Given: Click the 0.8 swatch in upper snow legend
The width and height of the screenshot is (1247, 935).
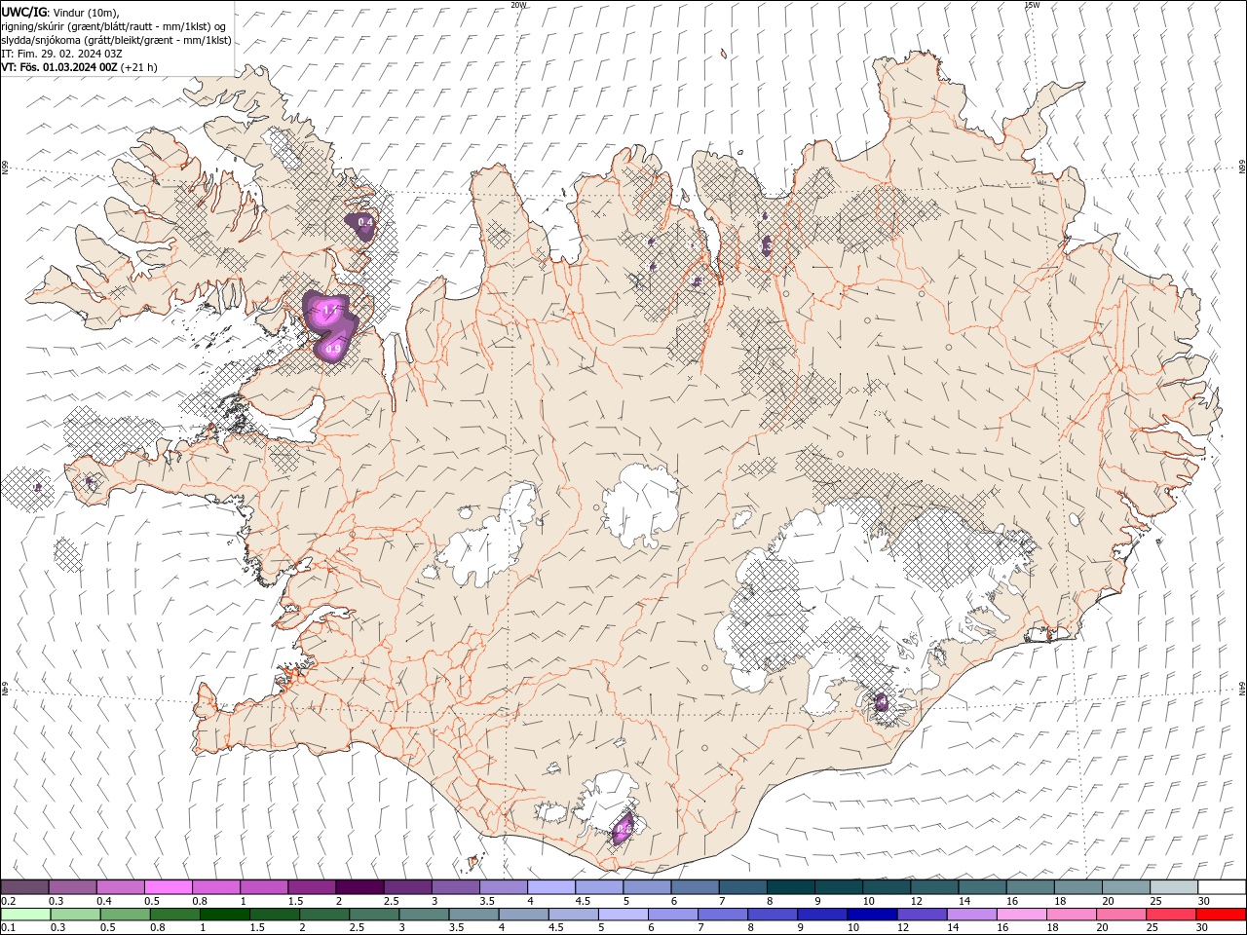Looking at the screenshot, I should point(216,887).
